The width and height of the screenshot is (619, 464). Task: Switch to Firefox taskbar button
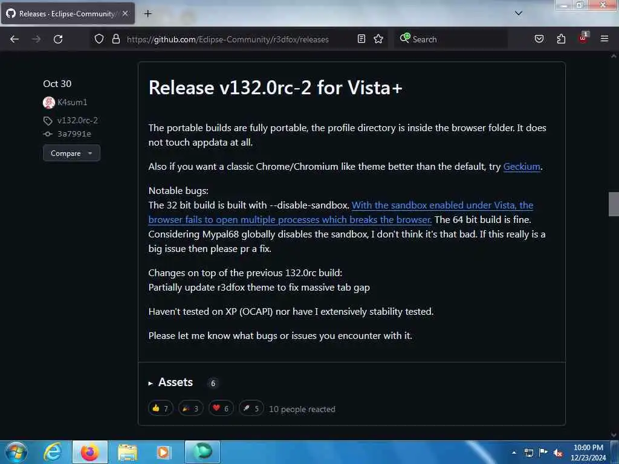pyautogui.click(x=90, y=452)
